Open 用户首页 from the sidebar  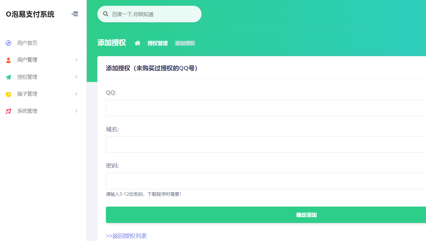click(27, 43)
